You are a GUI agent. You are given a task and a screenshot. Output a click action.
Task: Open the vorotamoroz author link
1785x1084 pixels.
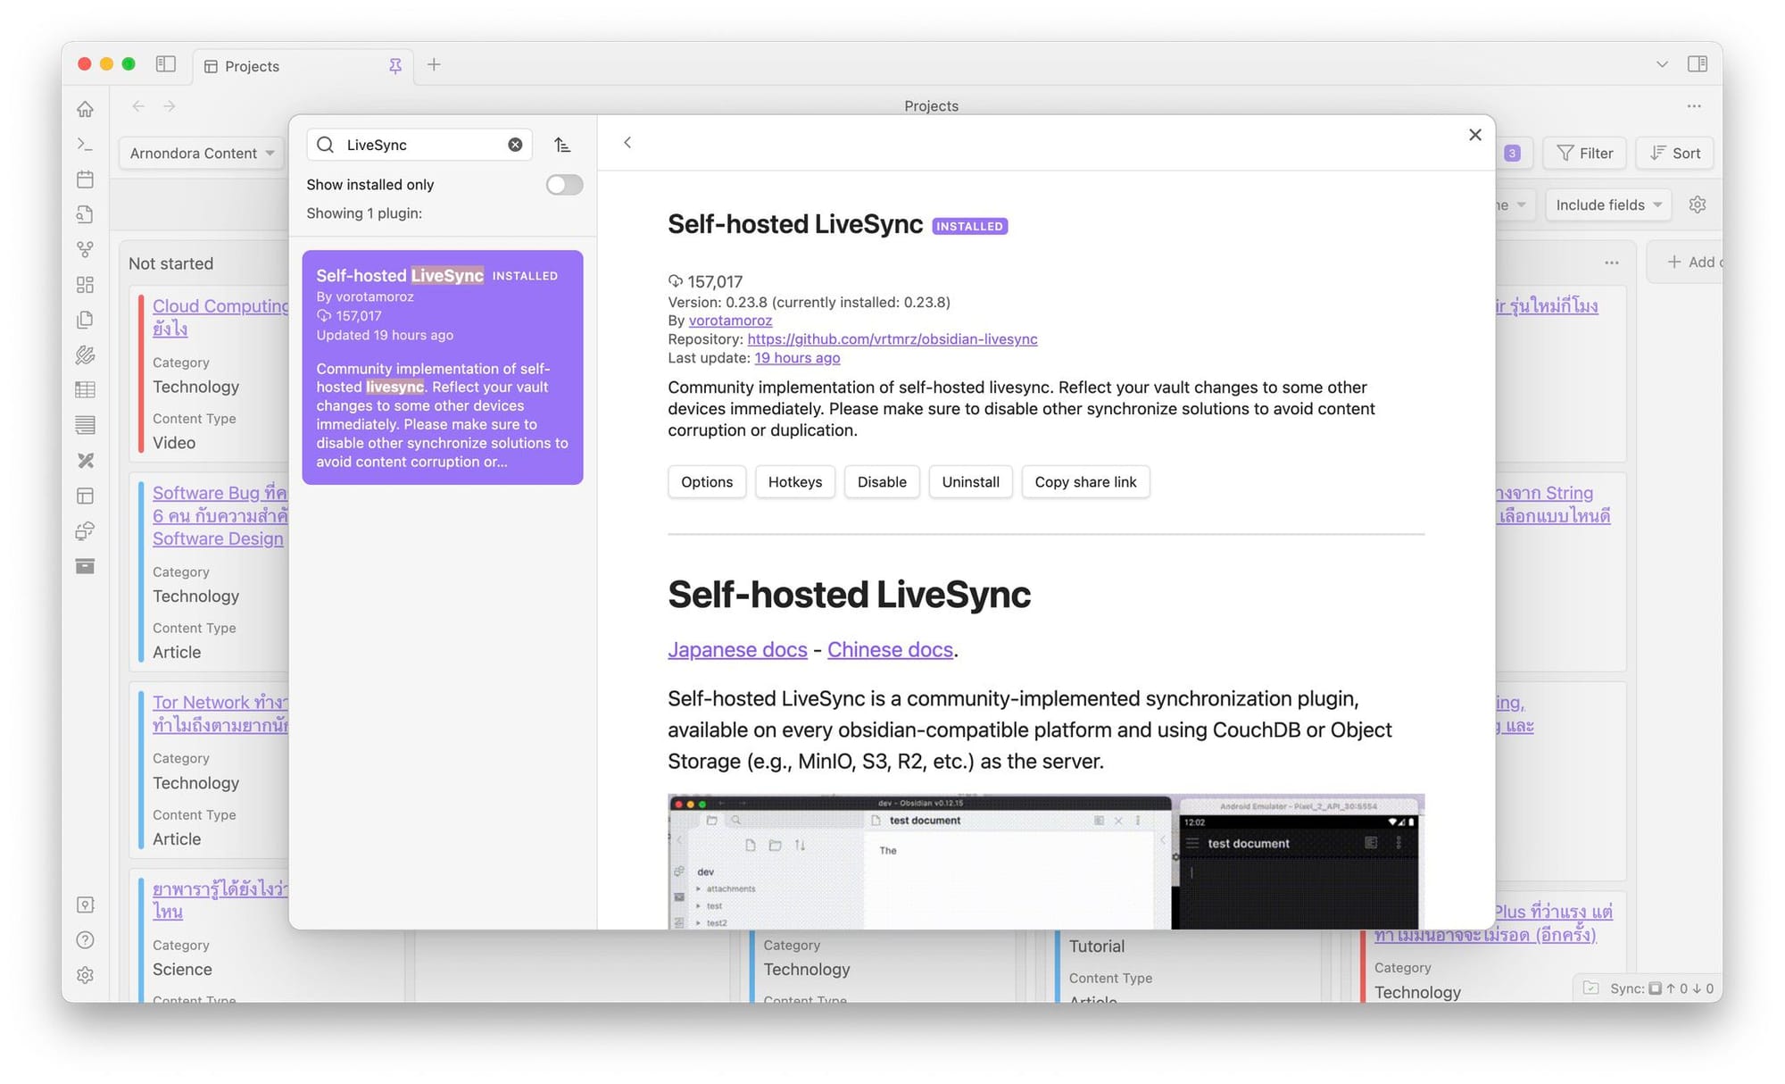pos(730,321)
